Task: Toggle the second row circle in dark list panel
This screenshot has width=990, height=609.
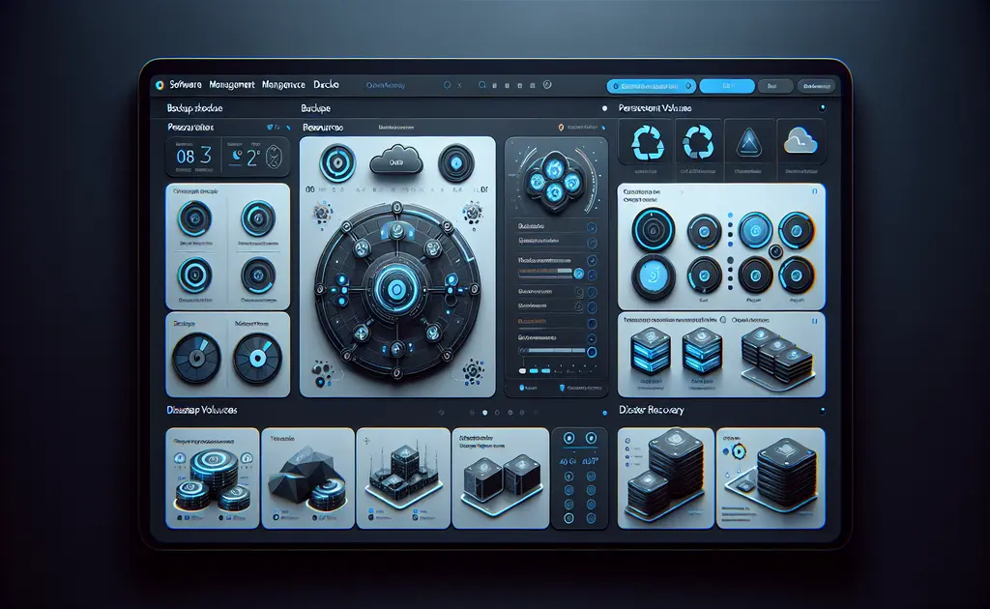Action: pyautogui.click(x=591, y=243)
